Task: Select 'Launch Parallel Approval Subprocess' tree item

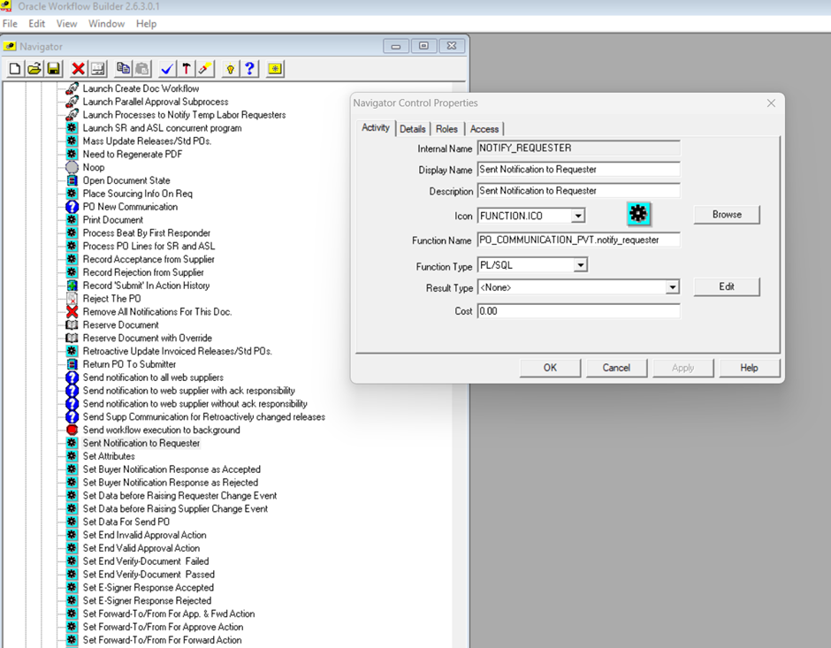Action: 156,102
